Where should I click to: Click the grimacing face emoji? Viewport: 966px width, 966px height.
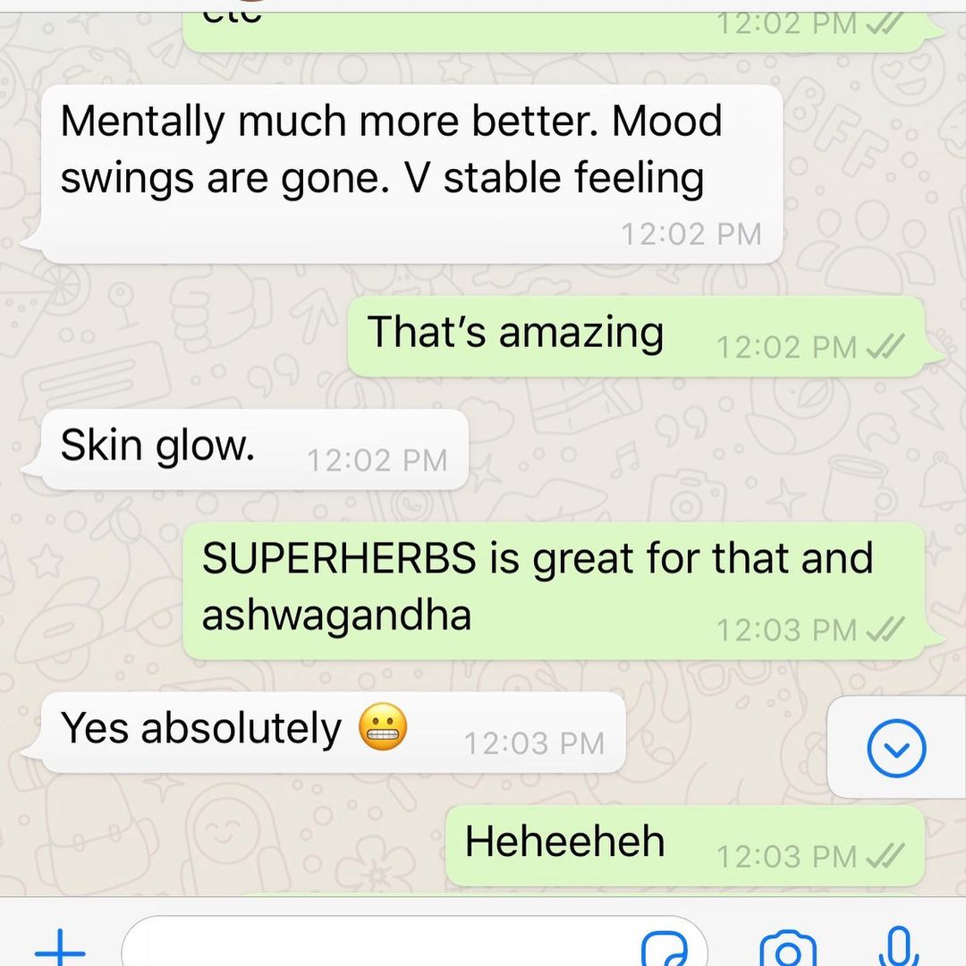tap(383, 726)
